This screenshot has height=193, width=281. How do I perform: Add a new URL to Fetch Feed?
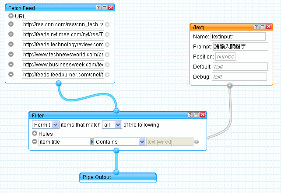11,16
